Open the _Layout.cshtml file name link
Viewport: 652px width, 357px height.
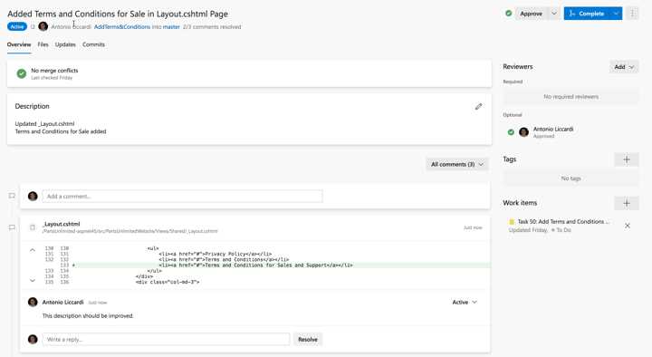(x=62, y=224)
